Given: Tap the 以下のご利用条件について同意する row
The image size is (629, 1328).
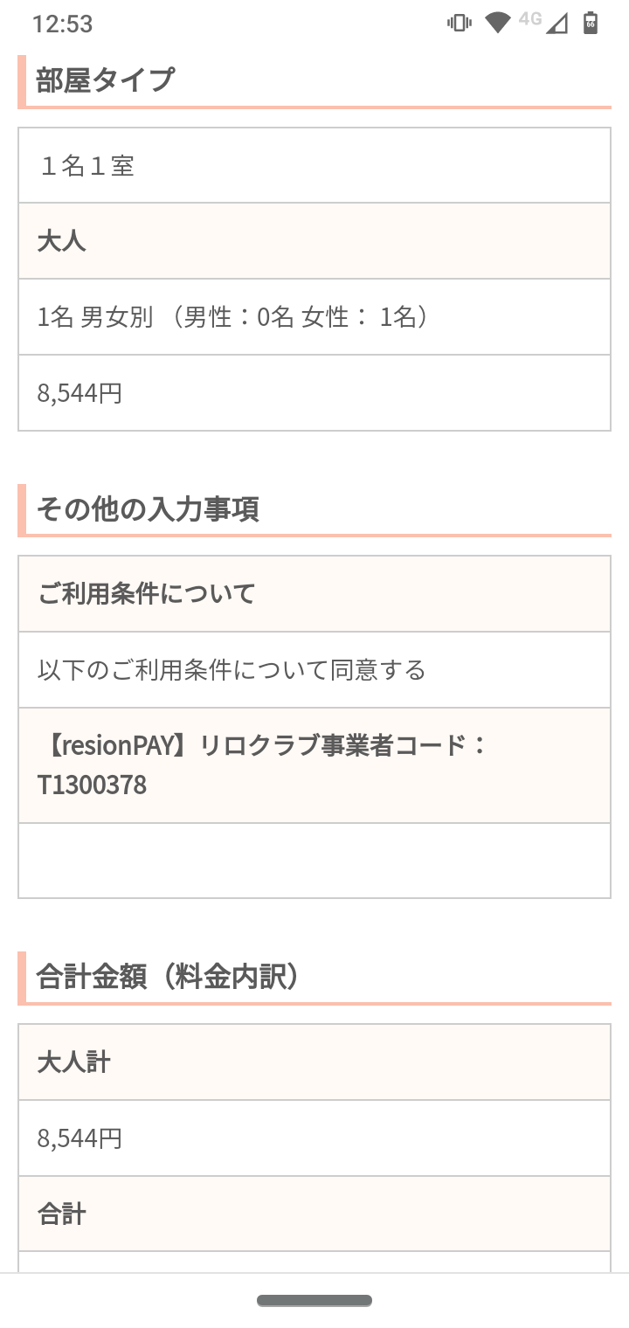Looking at the screenshot, I should [314, 670].
